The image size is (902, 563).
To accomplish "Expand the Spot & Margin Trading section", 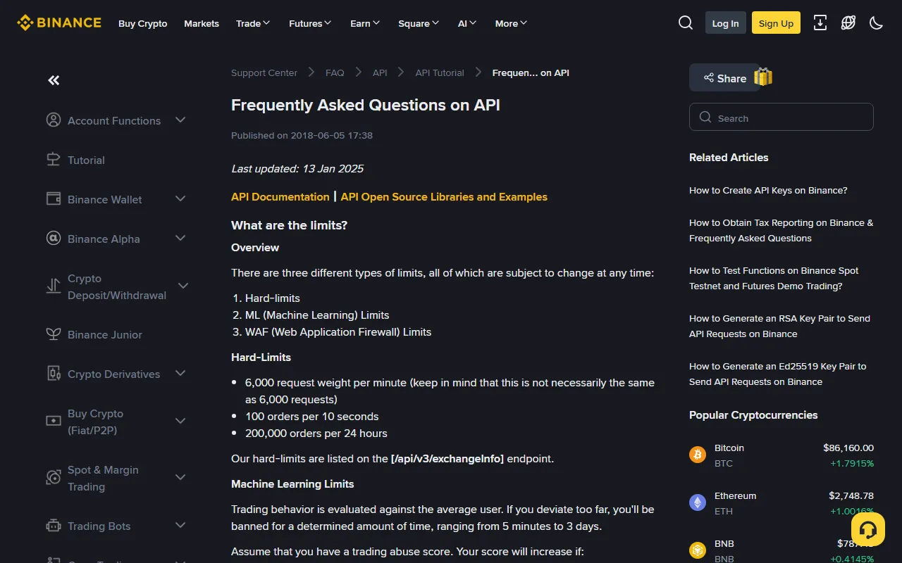I will tap(180, 478).
